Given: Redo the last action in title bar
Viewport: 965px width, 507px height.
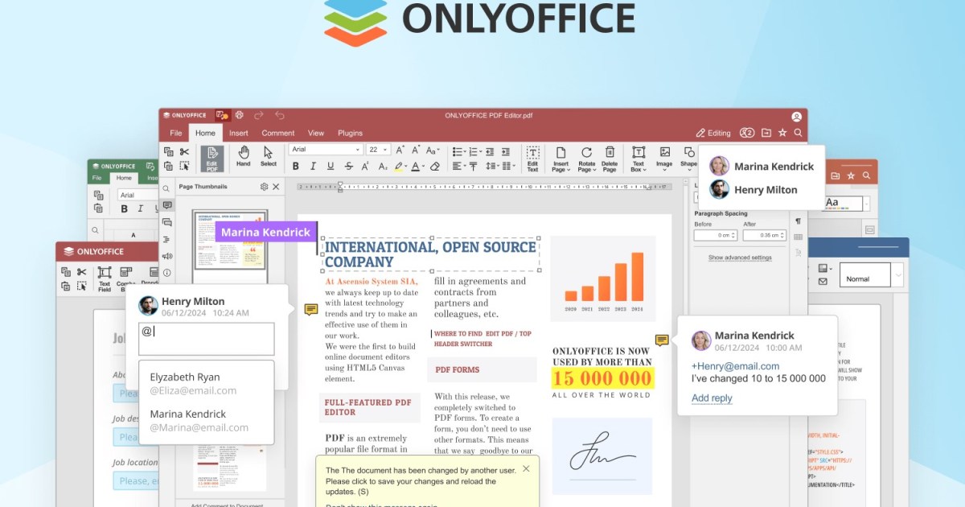Looking at the screenshot, I should 259,115.
